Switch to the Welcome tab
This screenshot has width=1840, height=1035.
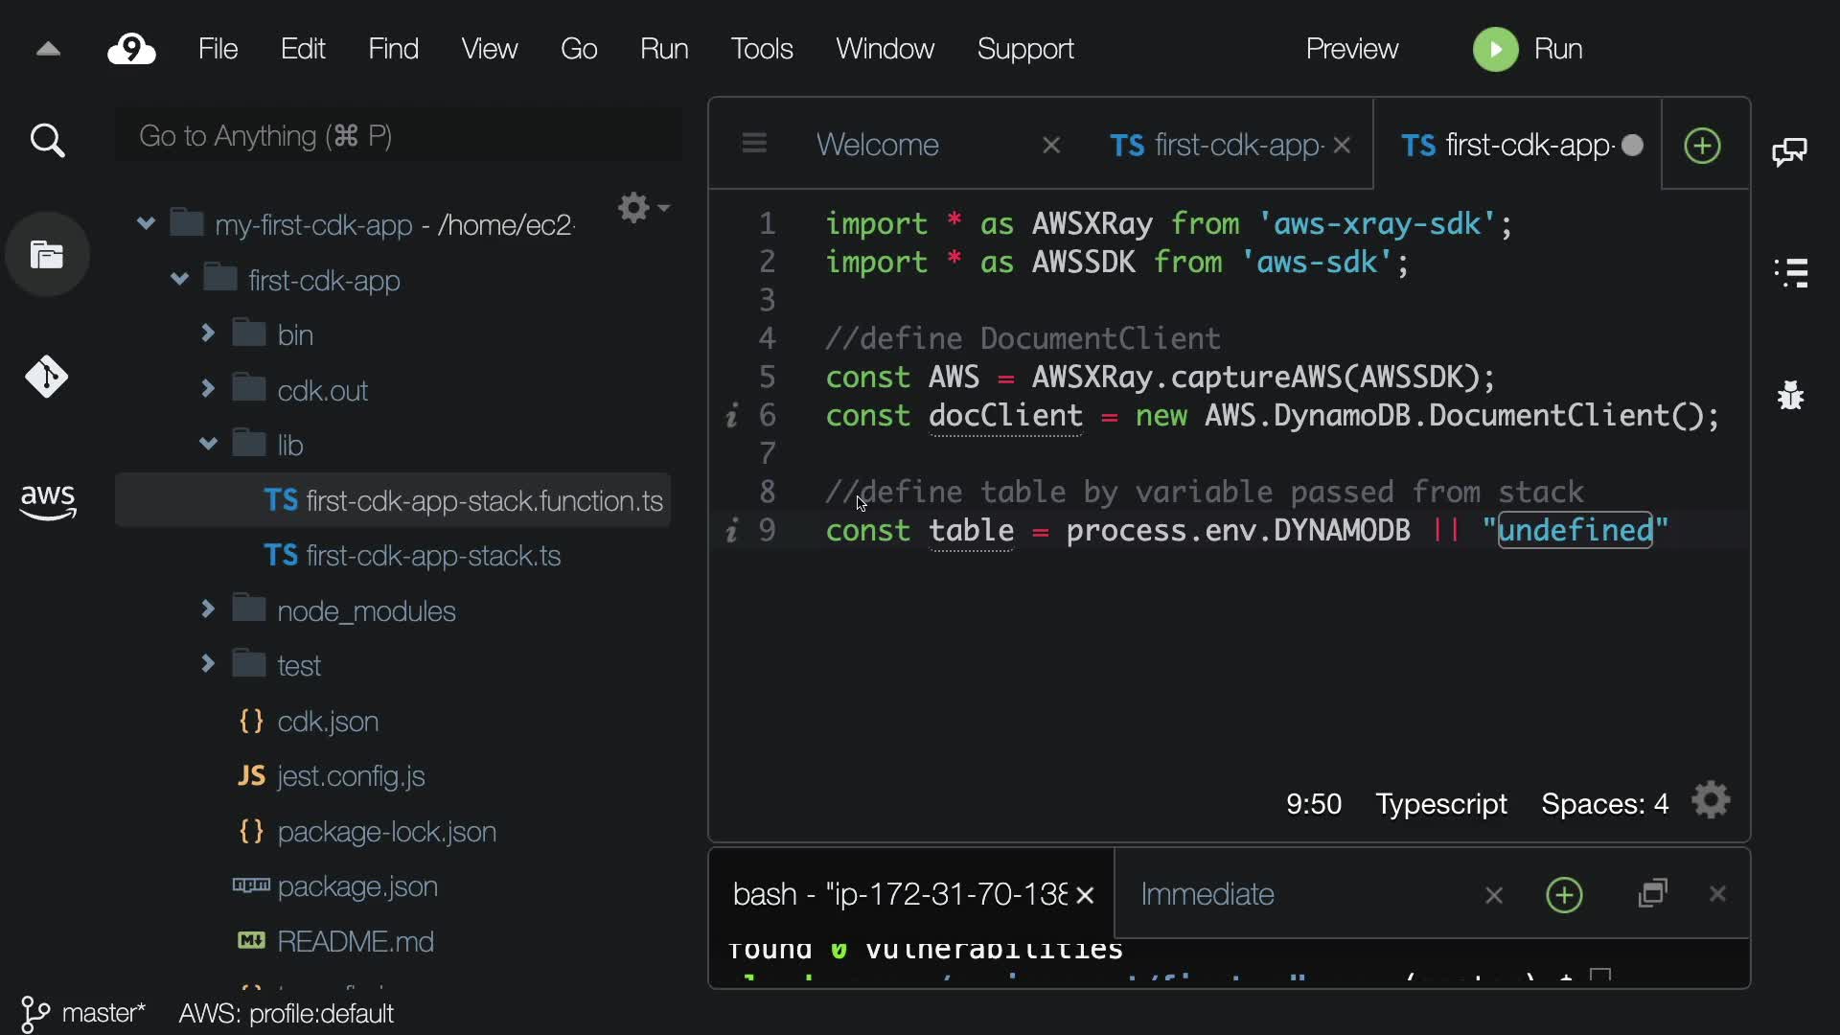[x=877, y=145]
